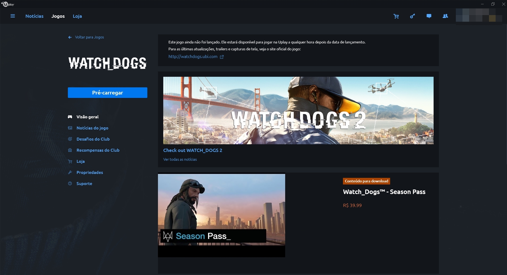Switch to the Jogos tab

(x=58, y=16)
